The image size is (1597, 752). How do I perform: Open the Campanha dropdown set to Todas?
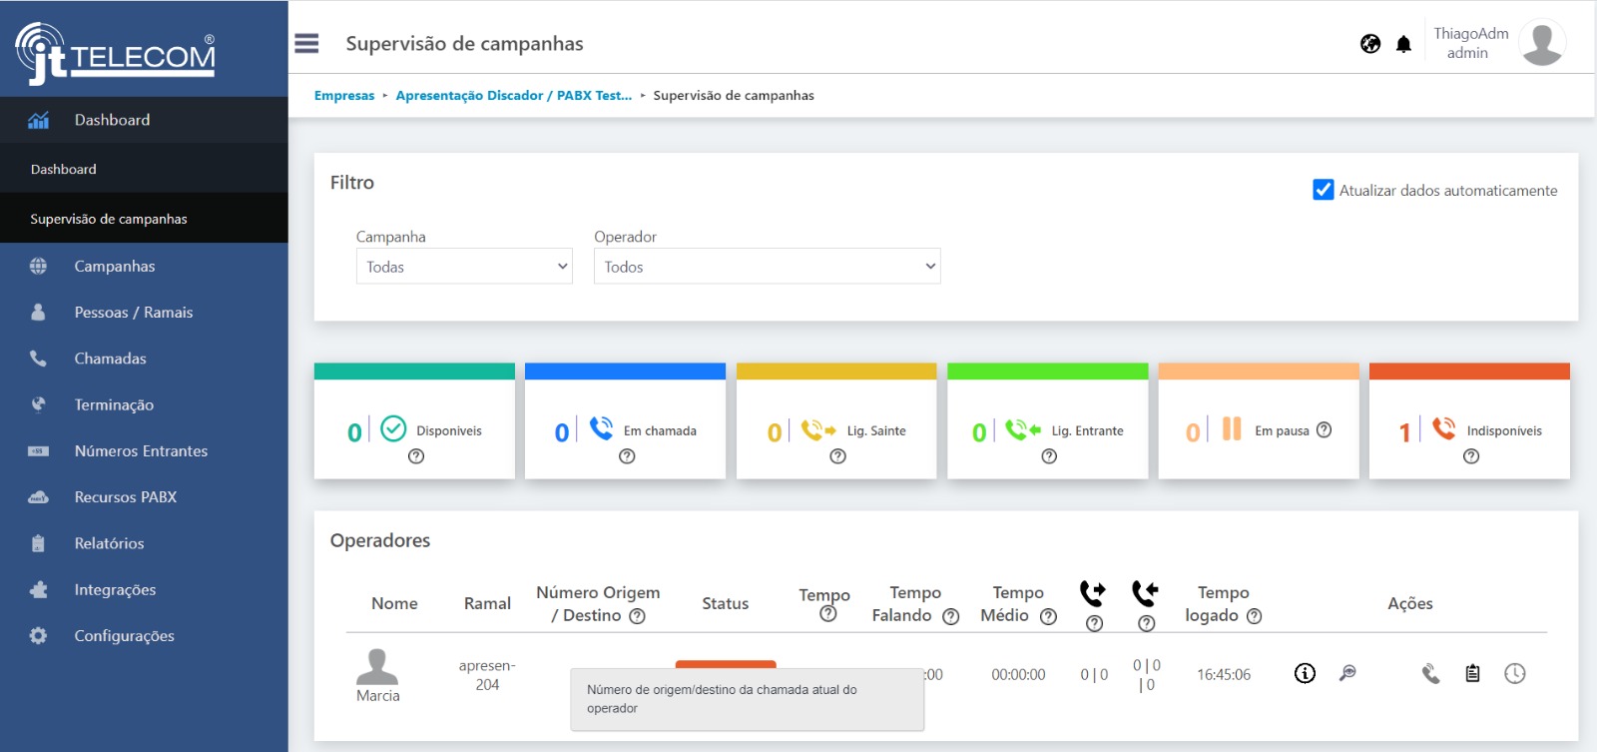(x=464, y=266)
